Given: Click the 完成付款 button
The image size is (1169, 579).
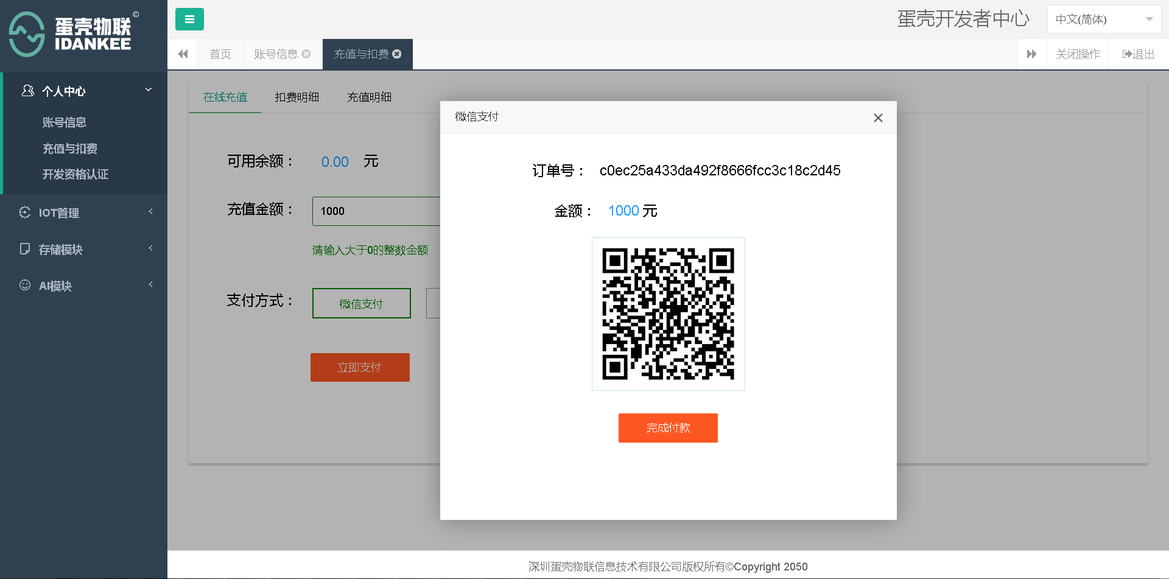Looking at the screenshot, I should pos(668,428).
